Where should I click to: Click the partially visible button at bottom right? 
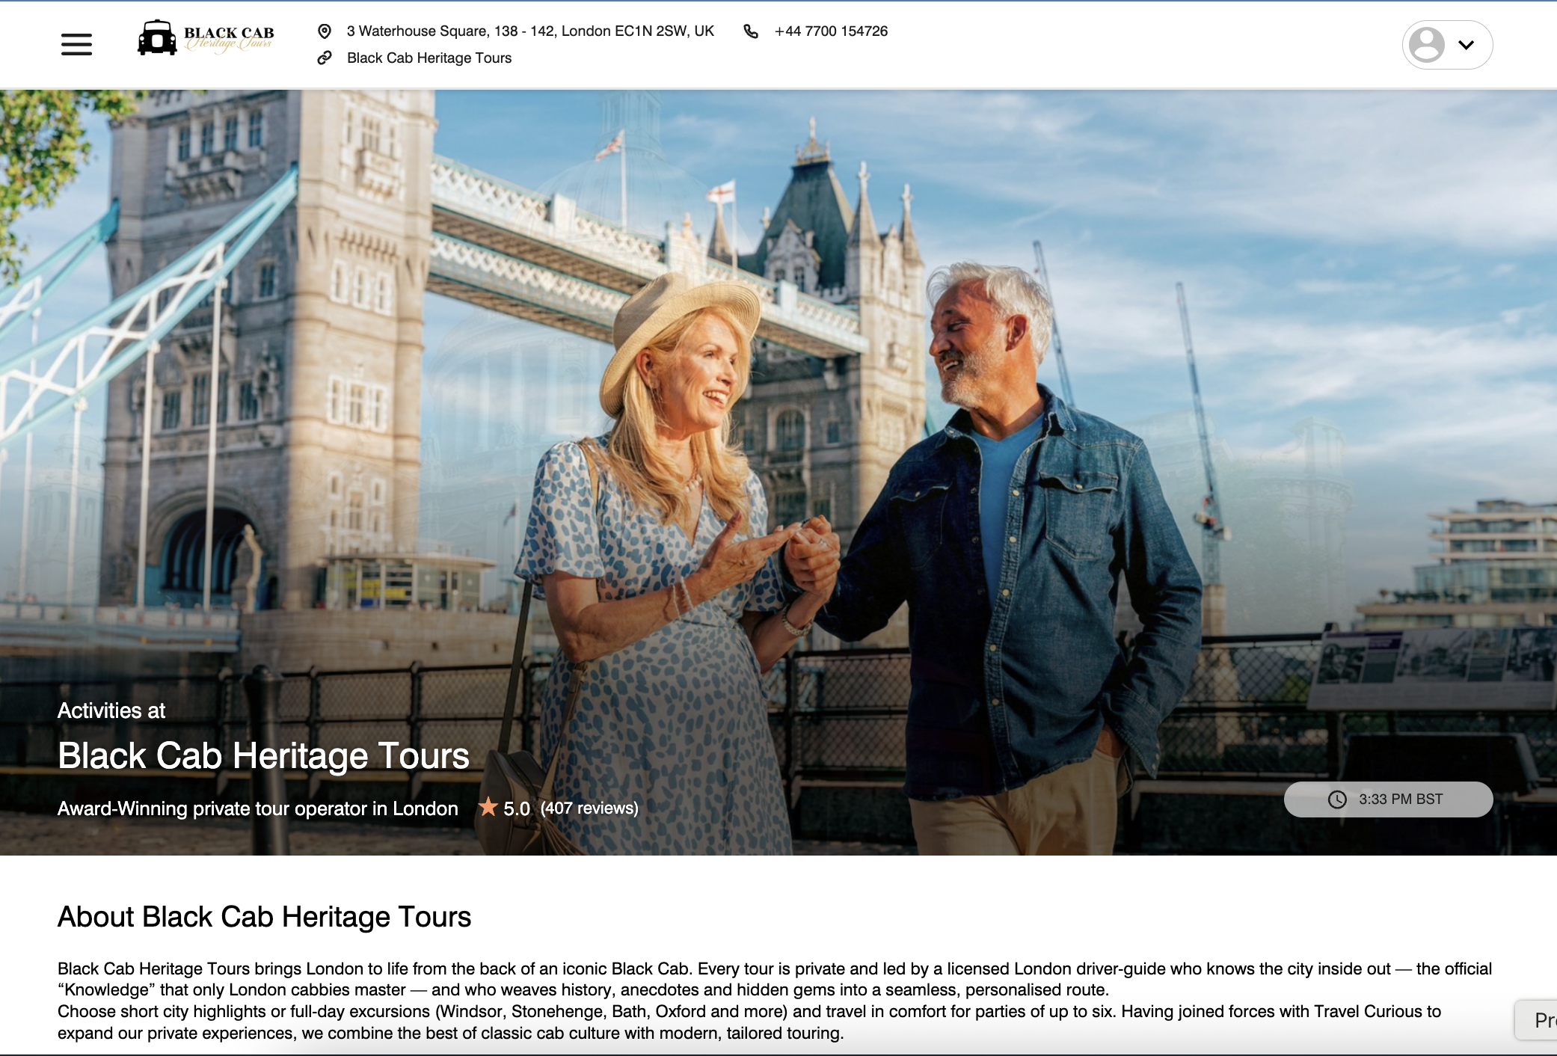1541,1020
